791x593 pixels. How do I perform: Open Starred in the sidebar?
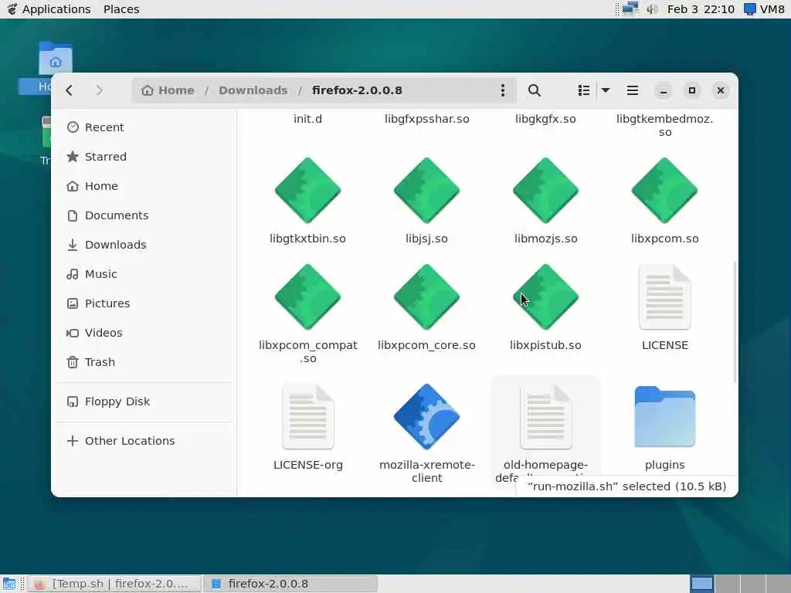[144, 157]
